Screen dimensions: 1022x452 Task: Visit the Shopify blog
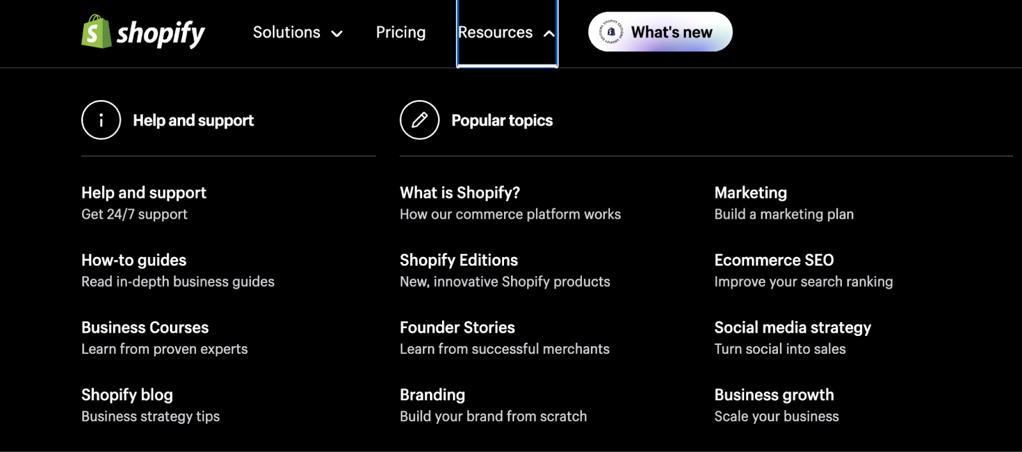pyautogui.click(x=127, y=395)
